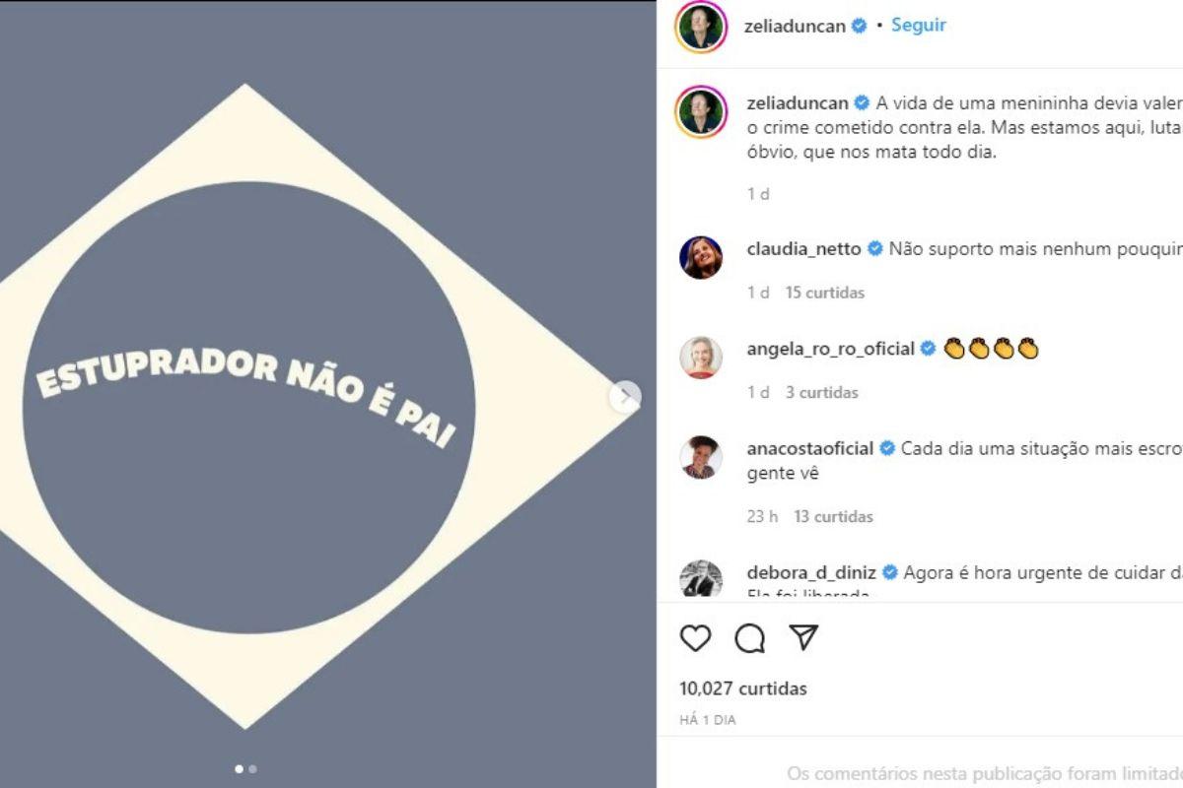Open comments with the speech bubble icon
The width and height of the screenshot is (1183, 788).
click(750, 638)
